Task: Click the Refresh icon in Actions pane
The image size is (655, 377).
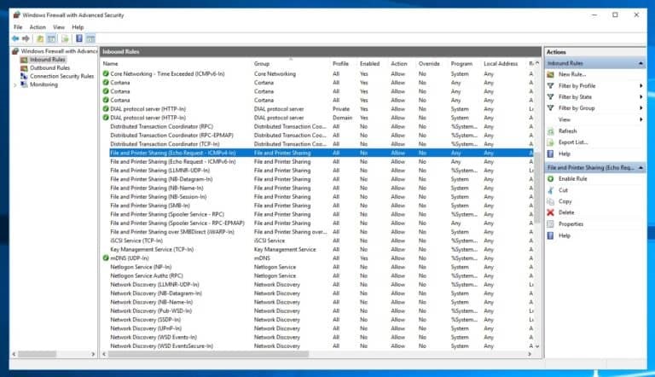Action: click(551, 131)
